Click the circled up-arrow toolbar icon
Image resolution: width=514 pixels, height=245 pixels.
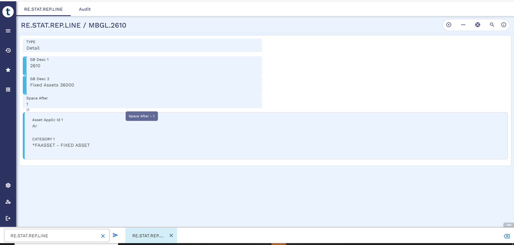click(449, 25)
